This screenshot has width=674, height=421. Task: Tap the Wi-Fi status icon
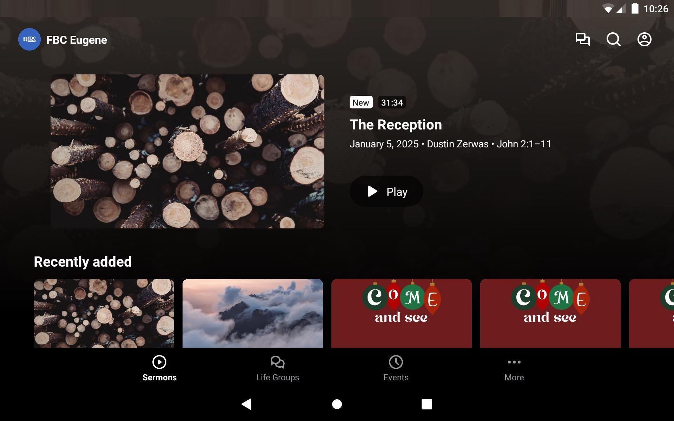coord(607,9)
